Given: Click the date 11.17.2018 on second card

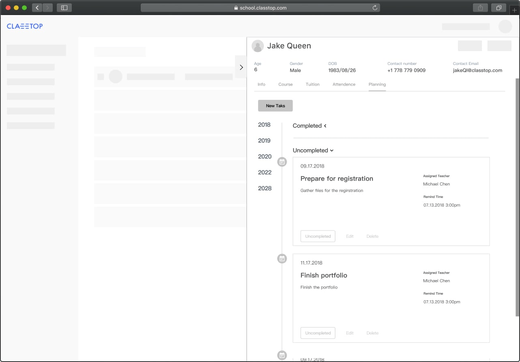Looking at the screenshot, I should coord(312,263).
